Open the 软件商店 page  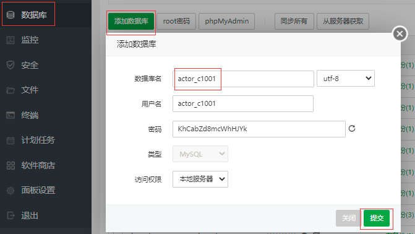tap(38, 165)
